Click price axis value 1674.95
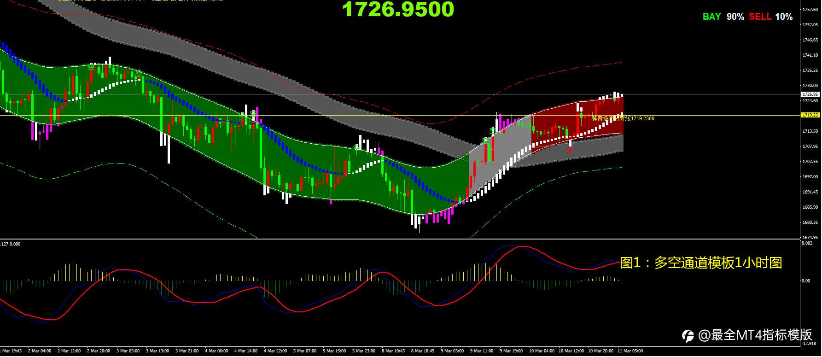Screen dimensions: 822x357 pos(810,238)
